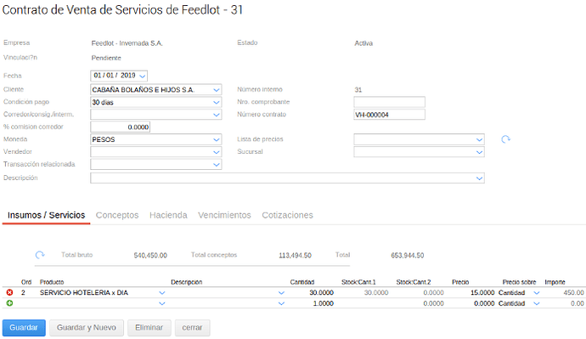Click the Importe value 450.00
586x339 pixels.
[573, 292]
